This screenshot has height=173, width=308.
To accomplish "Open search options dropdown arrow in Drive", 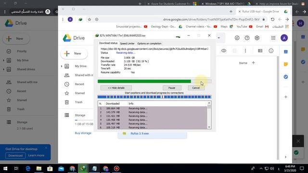I will 218,38.
